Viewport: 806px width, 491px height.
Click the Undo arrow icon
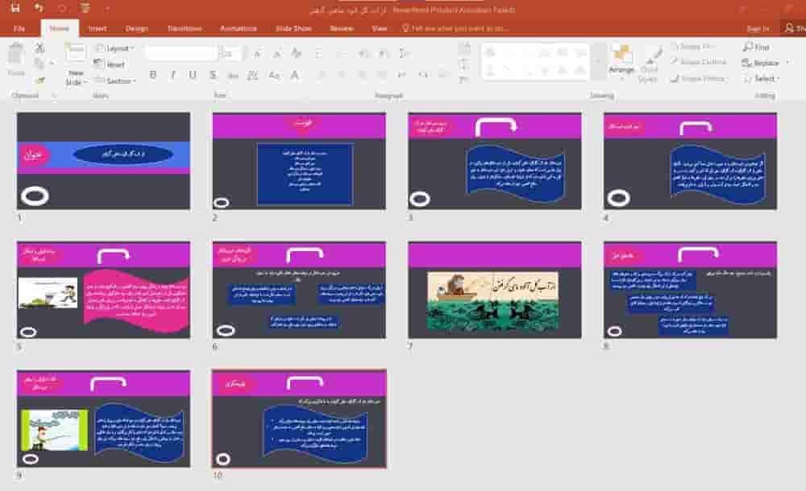click(39, 8)
